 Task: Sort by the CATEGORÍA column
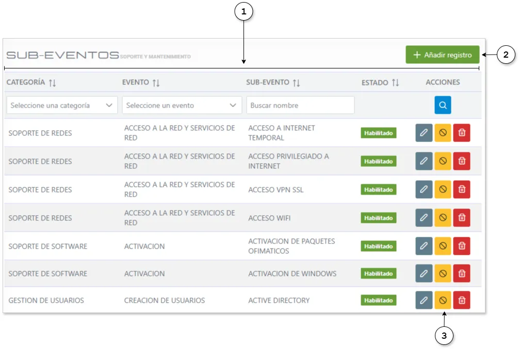[52, 82]
